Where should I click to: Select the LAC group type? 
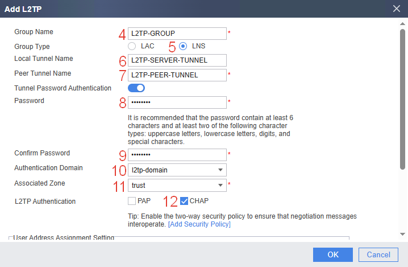(132, 46)
